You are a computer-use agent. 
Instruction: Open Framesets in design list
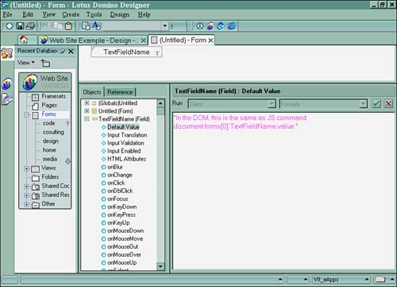click(x=54, y=96)
